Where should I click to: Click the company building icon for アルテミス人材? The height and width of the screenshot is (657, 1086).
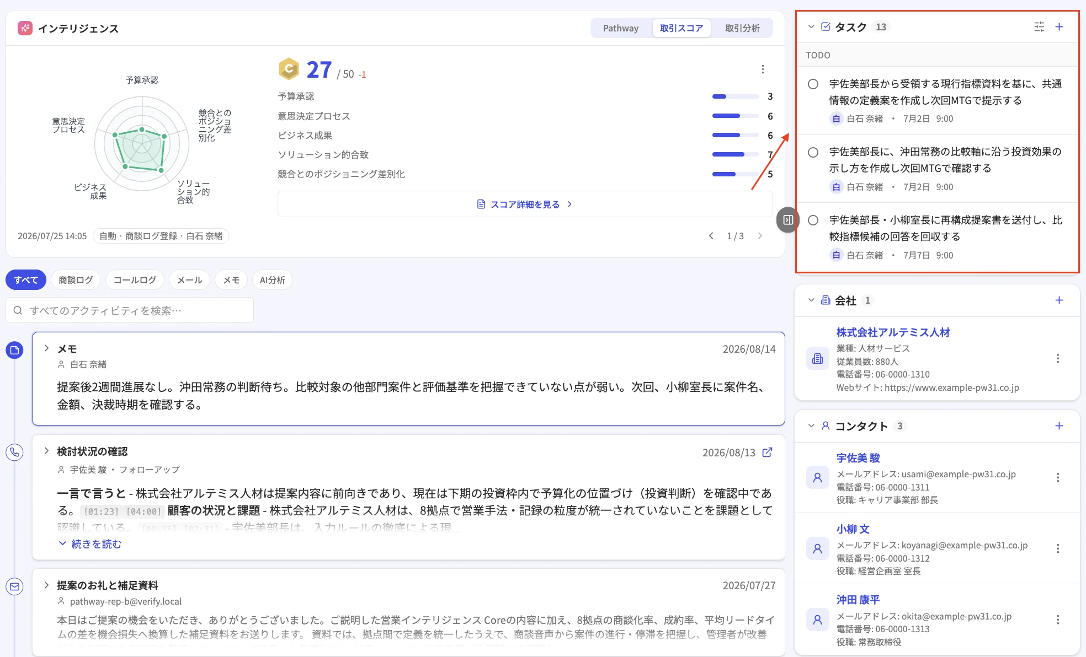point(818,359)
